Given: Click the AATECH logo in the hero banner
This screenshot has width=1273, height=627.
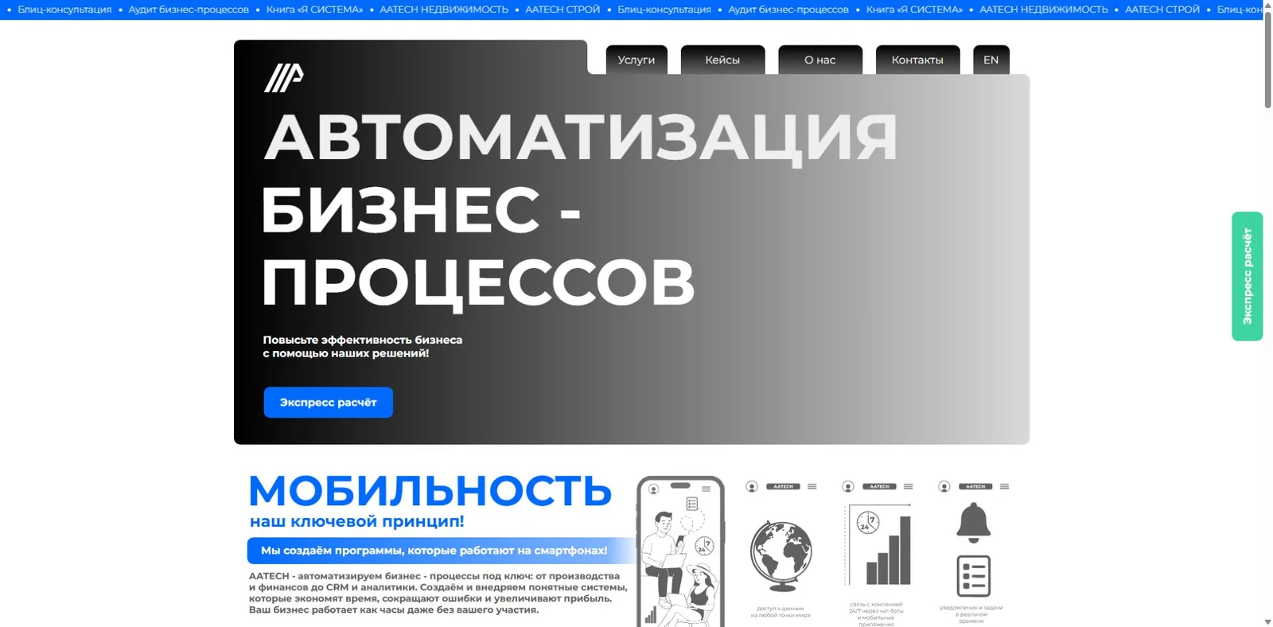Looking at the screenshot, I should click(284, 78).
